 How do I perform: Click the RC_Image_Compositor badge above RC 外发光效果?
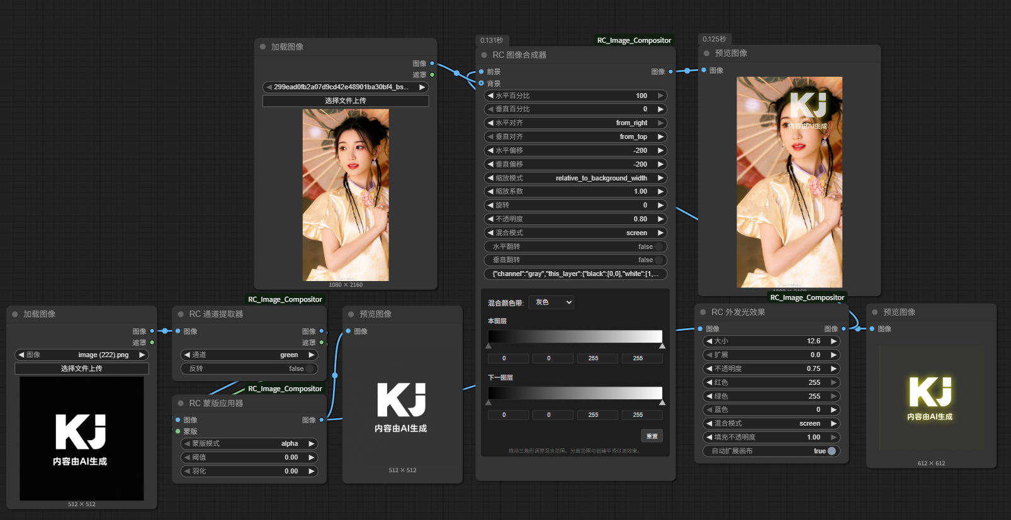[x=807, y=297]
